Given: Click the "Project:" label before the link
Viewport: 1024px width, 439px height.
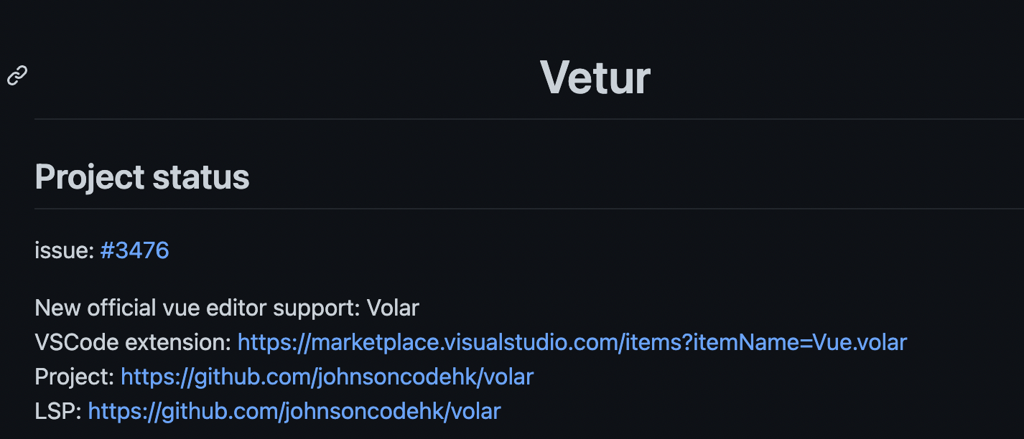Looking at the screenshot, I should pos(74,377).
